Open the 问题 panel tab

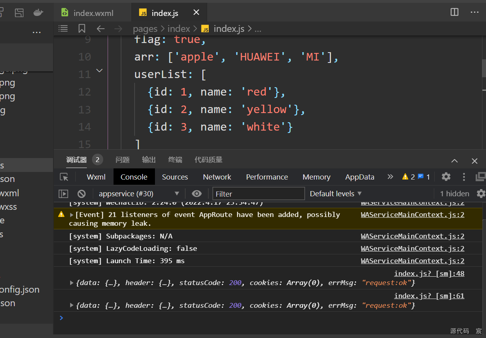122,160
